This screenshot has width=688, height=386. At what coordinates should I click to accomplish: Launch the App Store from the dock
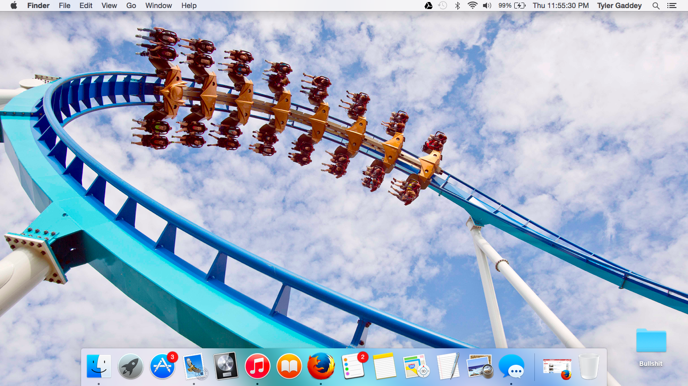(162, 366)
